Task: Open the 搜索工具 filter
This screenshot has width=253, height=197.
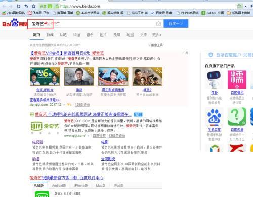Action: pos(155,45)
